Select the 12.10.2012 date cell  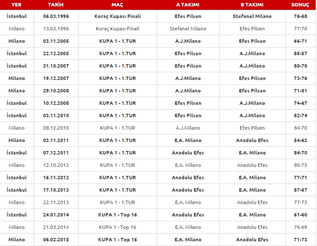(56, 165)
